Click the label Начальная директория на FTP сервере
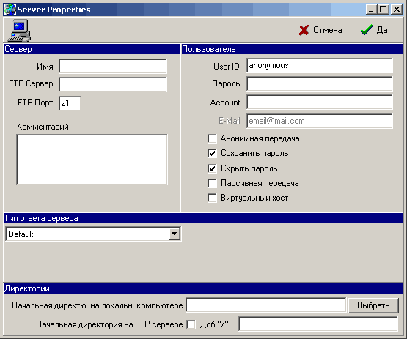The height and width of the screenshot is (339, 407). coord(109,324)
